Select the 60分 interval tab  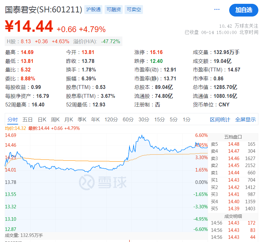click(128, 119)
